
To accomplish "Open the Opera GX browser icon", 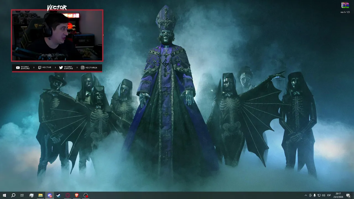I will 68,195.
